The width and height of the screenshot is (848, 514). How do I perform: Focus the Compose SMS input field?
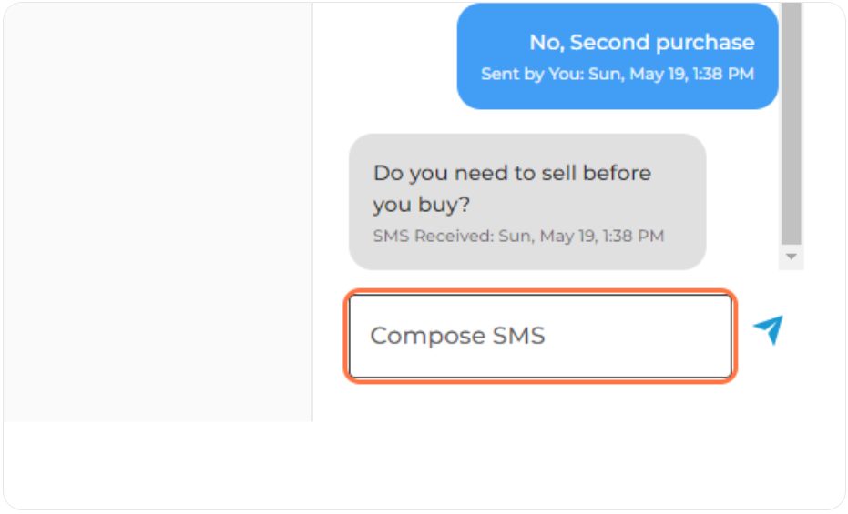click(540, 336)
